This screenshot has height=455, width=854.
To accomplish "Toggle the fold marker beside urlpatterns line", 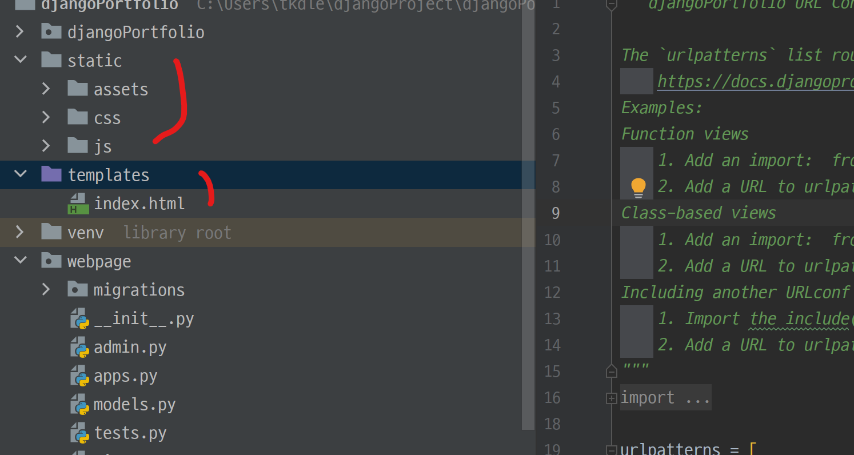I will tap(611, 450).
